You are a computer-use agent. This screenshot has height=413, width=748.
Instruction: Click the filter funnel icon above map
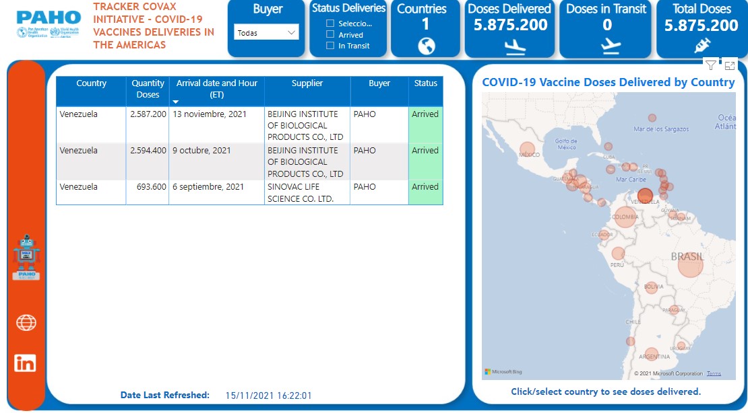click(710, 65)
